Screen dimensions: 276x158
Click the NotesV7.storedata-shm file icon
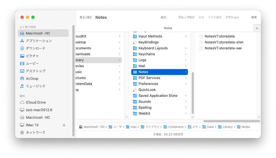tap(201, 42)
